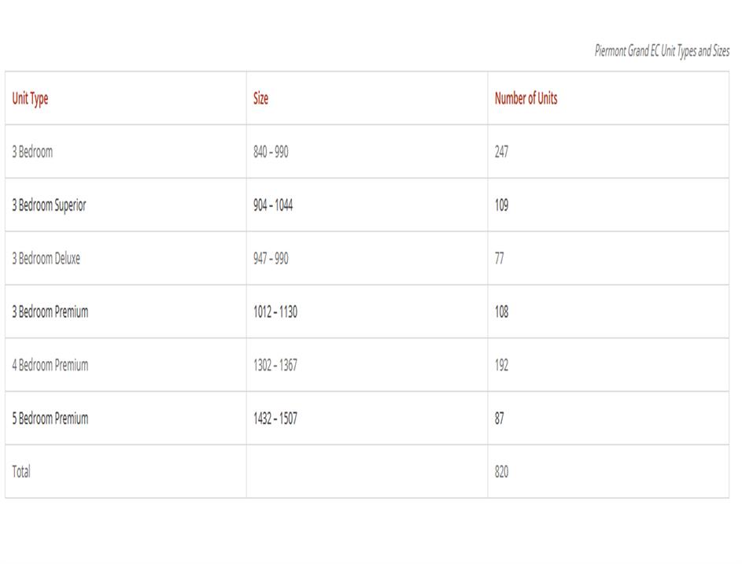Image resolution: width=742 pixels, height=564 pixels.
Task: Select the 4 Bedroom Premium cell
Action: tap(50, 365)
